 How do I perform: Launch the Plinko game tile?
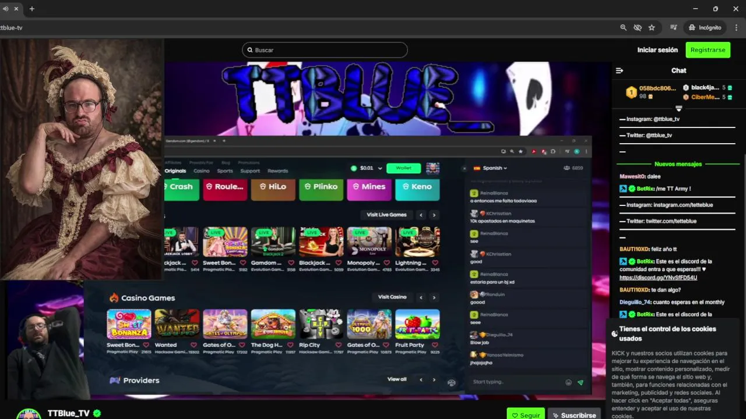pos(321,190)
